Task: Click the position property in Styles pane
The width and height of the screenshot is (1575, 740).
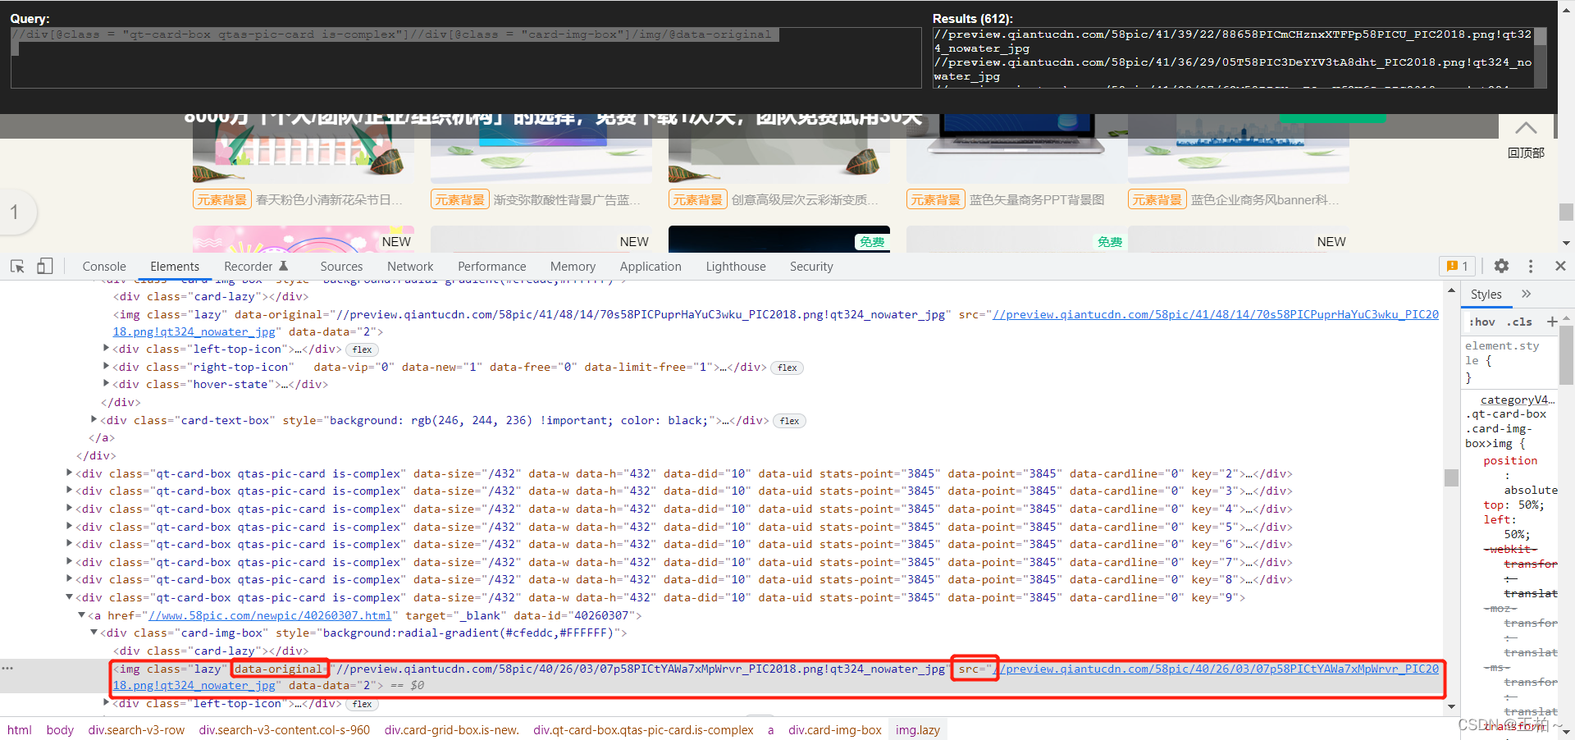Action: point(1510,460)
